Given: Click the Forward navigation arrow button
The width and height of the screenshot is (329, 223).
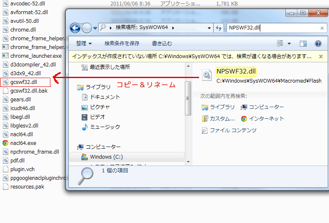Looking at the screenshot, I should (87, 28).
